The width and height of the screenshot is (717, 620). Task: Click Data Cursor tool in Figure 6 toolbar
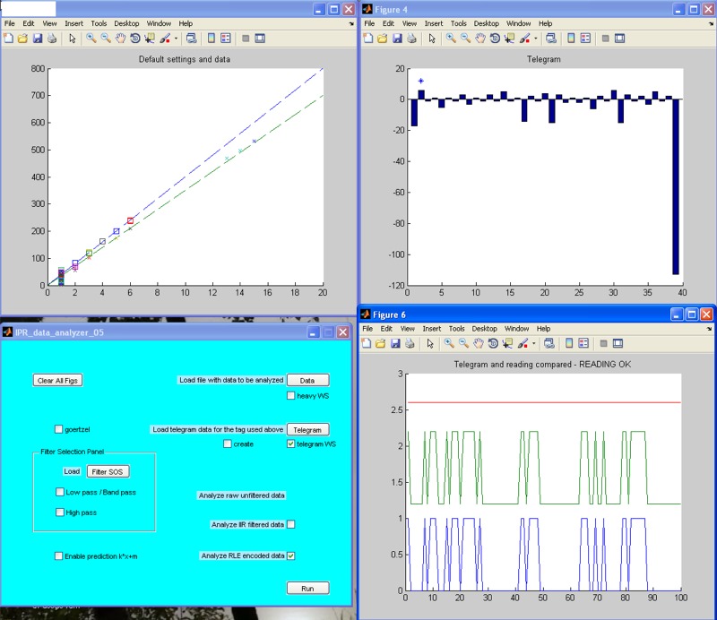point(507,343)
